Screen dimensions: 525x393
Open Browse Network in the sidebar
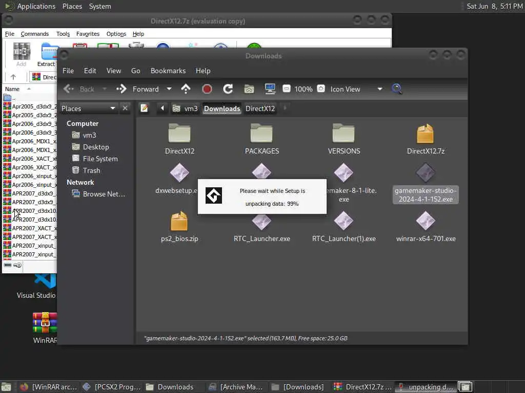pyautogui.click(x=104, y=194)
